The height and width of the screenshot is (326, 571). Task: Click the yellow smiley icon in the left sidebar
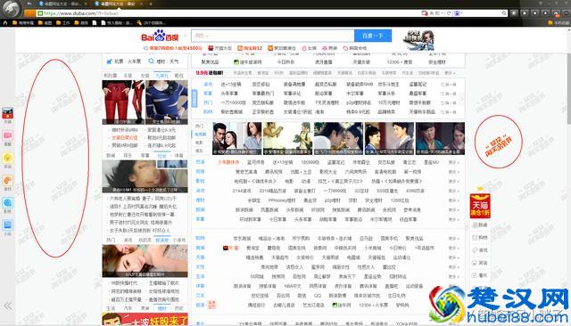(8, 158)
